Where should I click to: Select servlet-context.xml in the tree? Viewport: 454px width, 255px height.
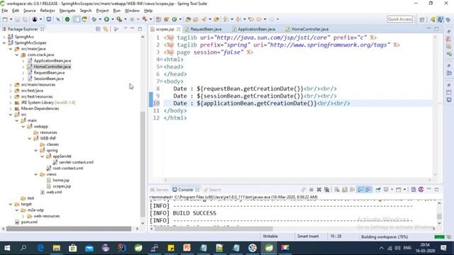point(76,162)
